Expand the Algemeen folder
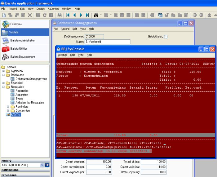The image size is (217, 177). 3,71
